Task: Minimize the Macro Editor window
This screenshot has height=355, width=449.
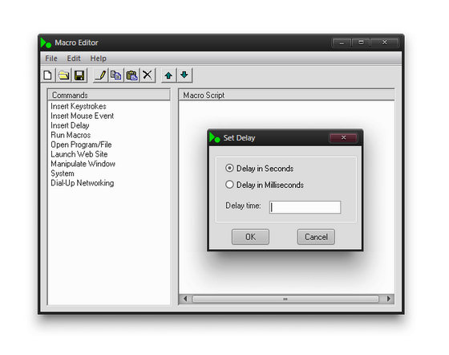Action: [x=342, y=43]
